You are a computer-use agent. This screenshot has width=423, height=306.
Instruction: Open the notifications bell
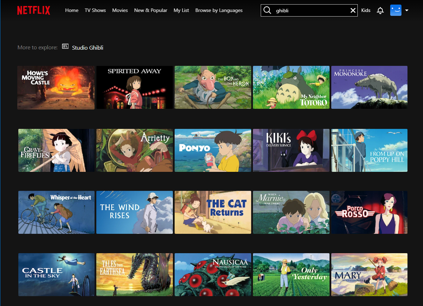click(380, 11)
